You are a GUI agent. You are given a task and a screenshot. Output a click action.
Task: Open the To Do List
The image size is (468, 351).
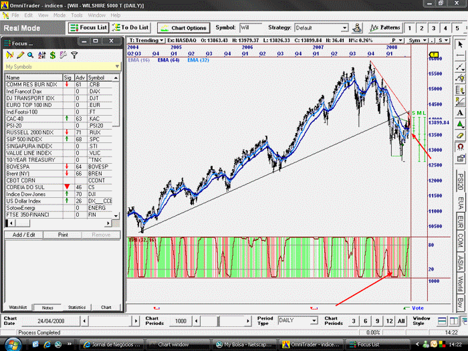point(130,28)
